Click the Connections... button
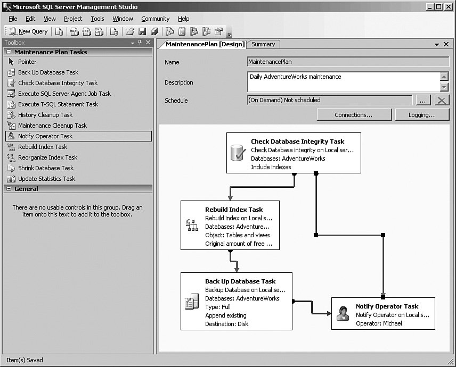 354,115
